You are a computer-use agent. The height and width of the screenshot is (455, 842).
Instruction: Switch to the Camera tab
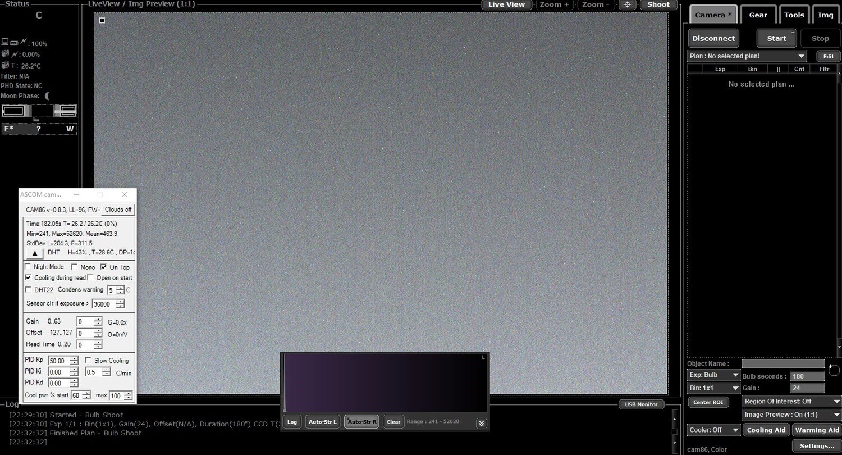(x=713, y=15)
